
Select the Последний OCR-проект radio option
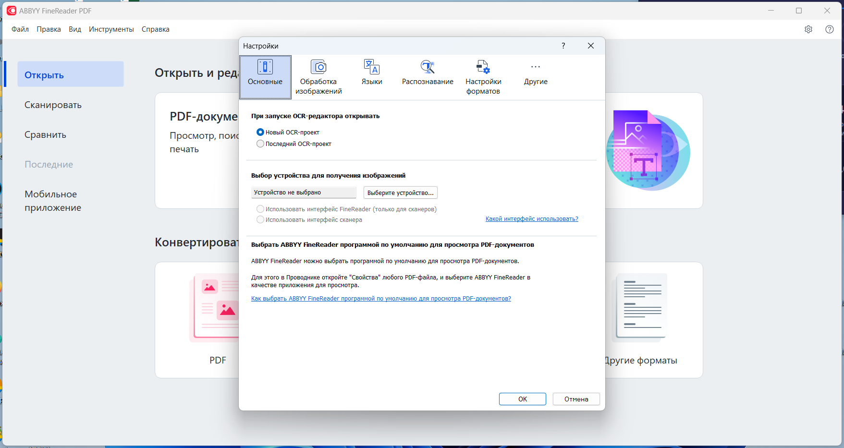294,144
